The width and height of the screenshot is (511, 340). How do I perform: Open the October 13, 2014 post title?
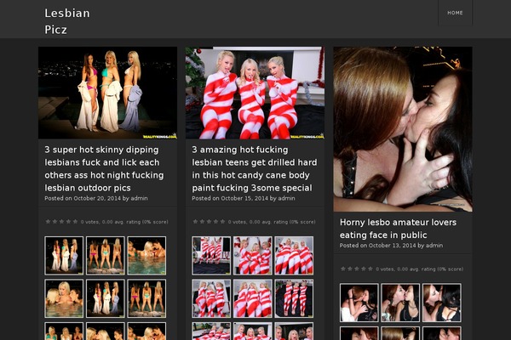pos(398,229)
